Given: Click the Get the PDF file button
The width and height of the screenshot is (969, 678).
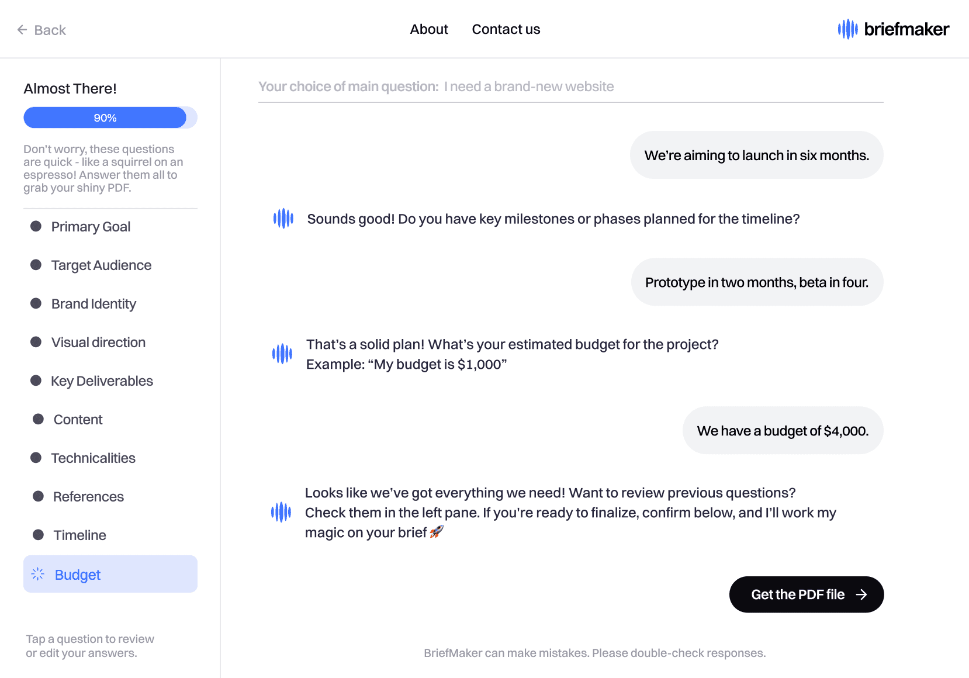Looking at the screenshot, I should pyautogui.click(x=807, y=594).
